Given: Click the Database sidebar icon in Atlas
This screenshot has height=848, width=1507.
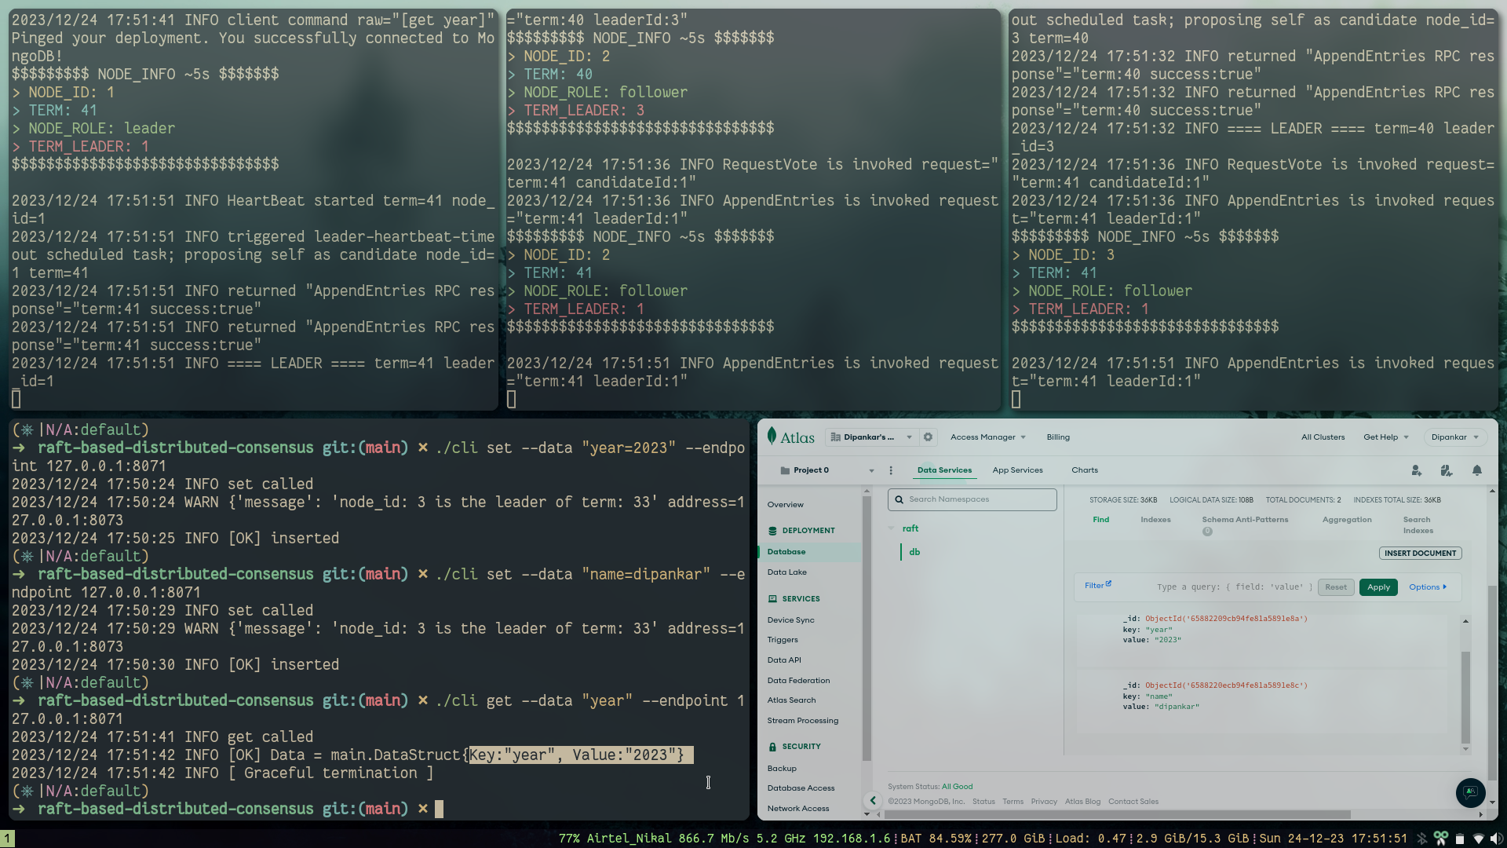Looking at the screenshot, I should pos(786,551).
